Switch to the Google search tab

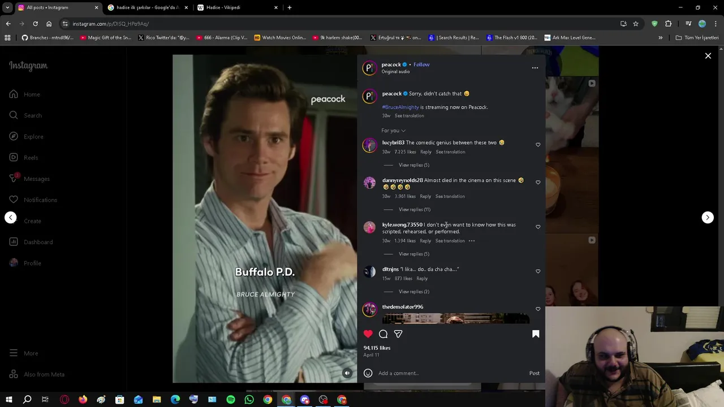[148, 8]
